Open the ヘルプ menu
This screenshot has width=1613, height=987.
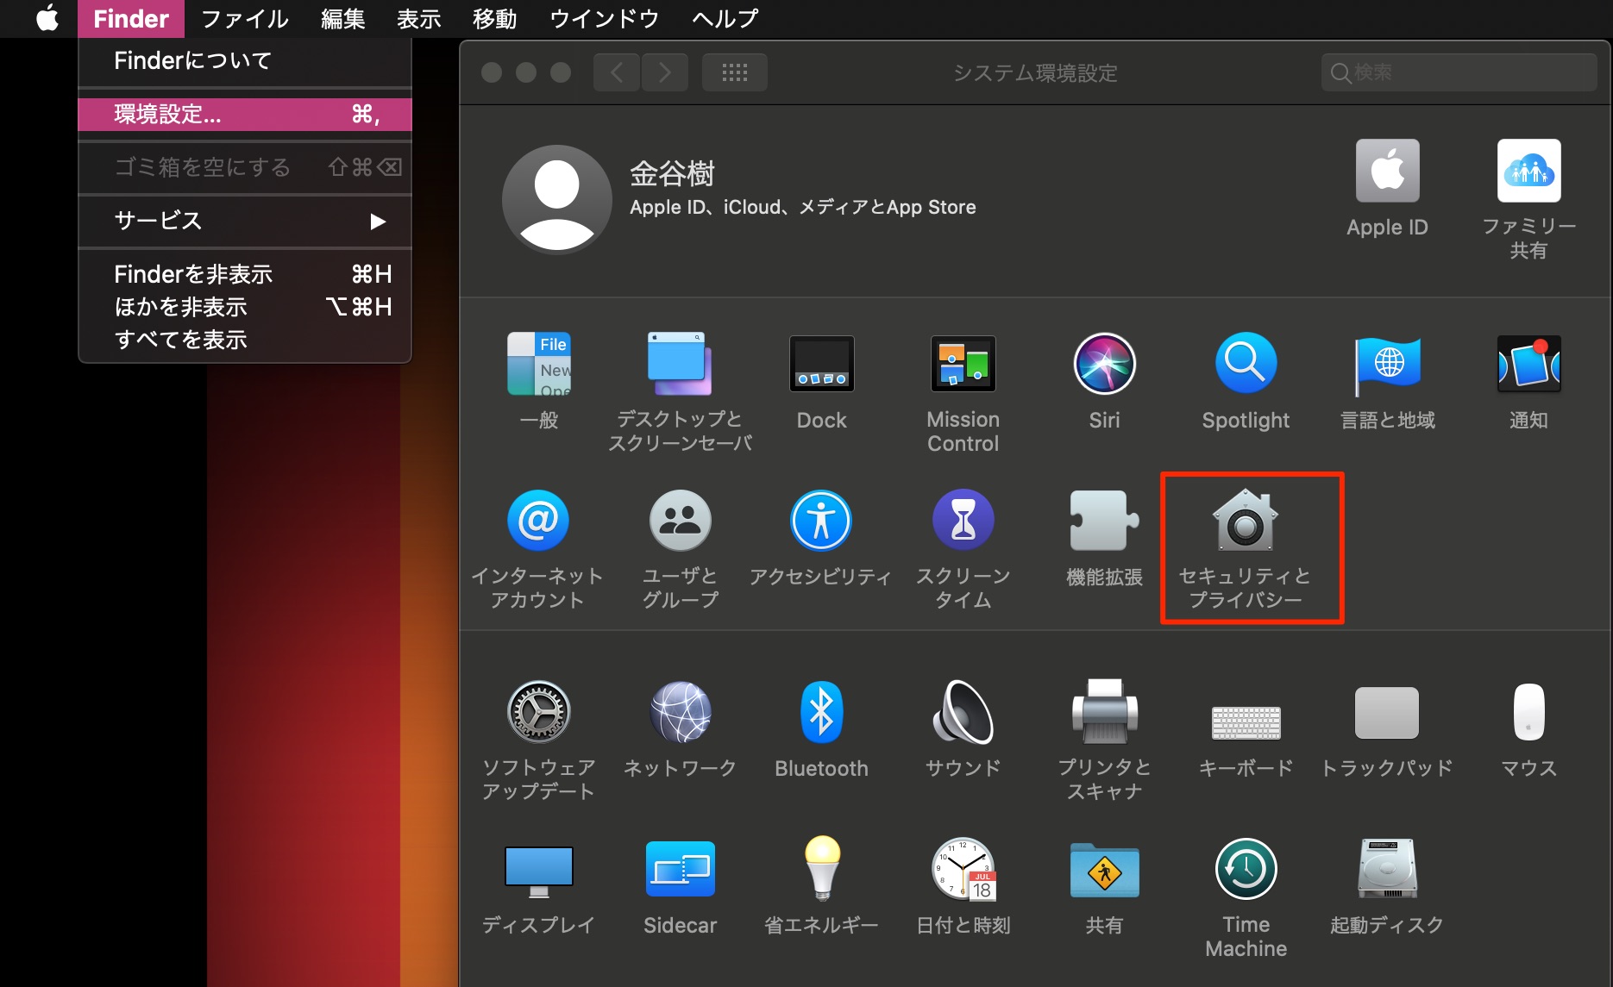pos(725,18)
